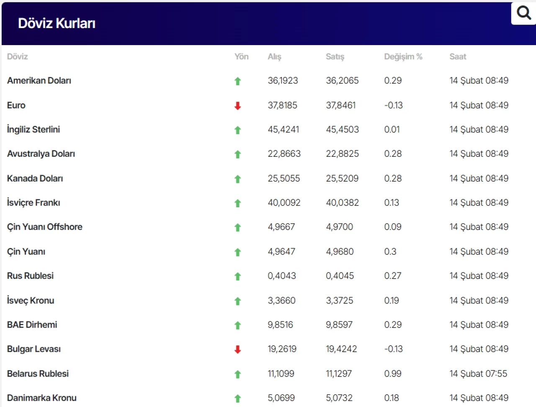Open the Amerikan Doları currency link
Image resolution: width=536 pixels, height=407 pixels.
tap(39, 81)
